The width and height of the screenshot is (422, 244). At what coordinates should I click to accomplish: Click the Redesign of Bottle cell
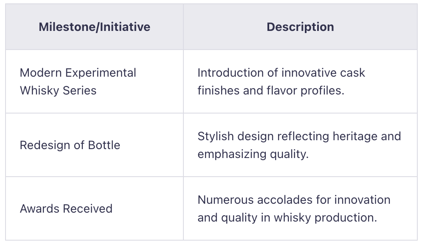pyautogui.click(x=94, y=145)
